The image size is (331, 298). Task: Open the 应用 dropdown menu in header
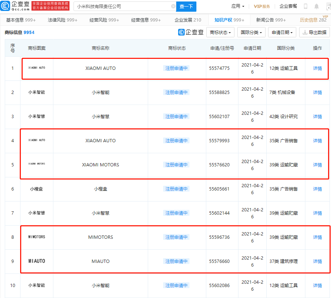click(x=238, y=6)
